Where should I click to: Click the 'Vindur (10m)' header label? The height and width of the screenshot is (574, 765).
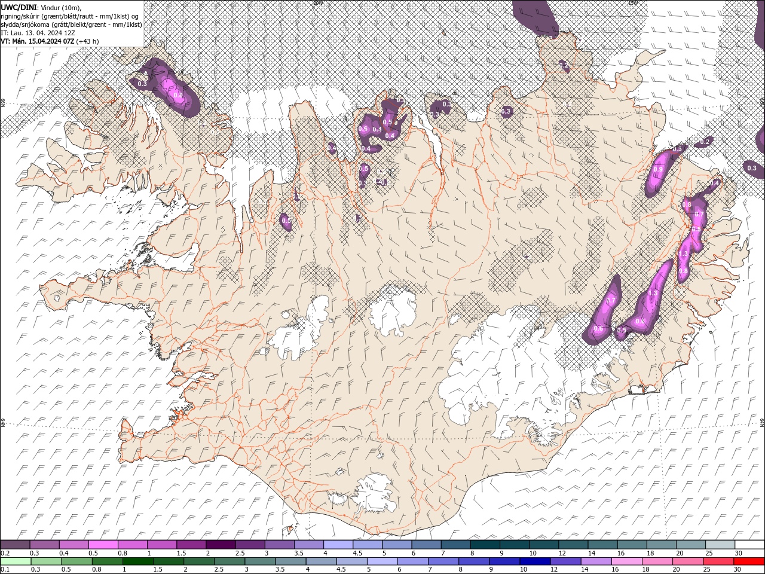click(60, 7)
